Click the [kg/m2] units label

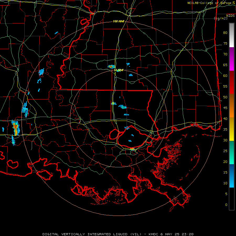pos(221,18)
